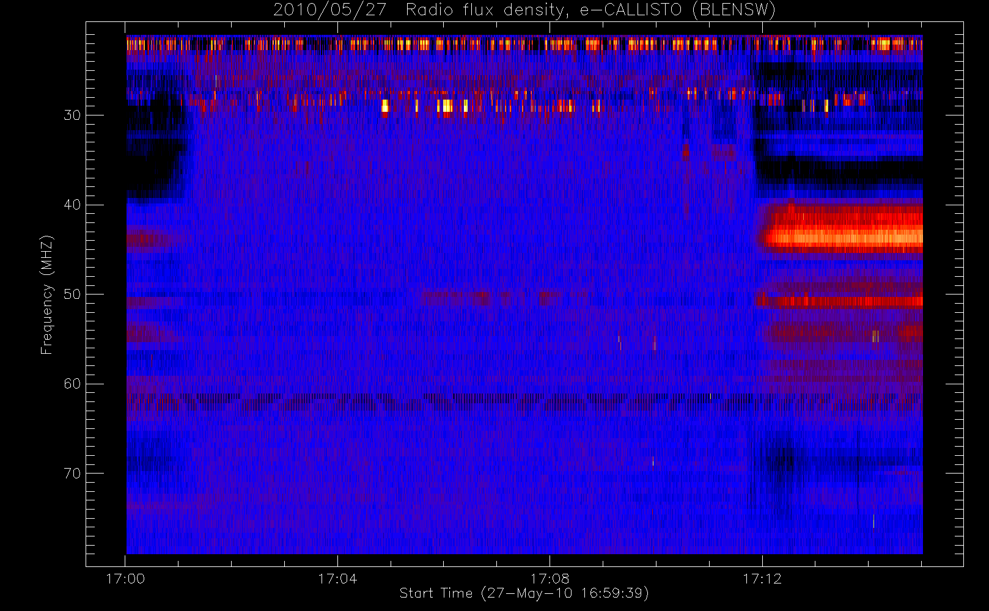The image size is (989, 611).
Task: Select the 17:00 time tick label
Action: (x=125, y=579)
